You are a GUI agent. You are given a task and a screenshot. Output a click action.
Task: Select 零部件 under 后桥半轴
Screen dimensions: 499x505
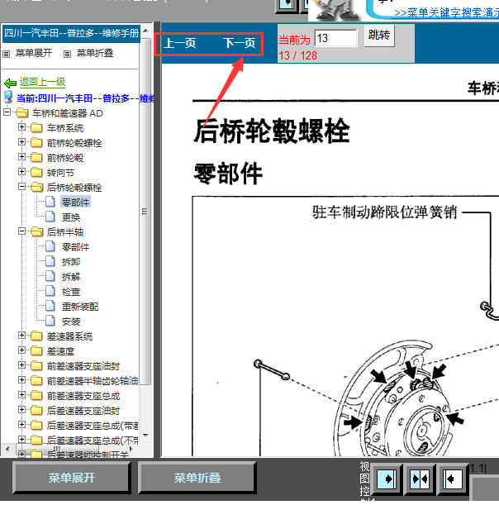pyautogui.click(x=75, y=247)
